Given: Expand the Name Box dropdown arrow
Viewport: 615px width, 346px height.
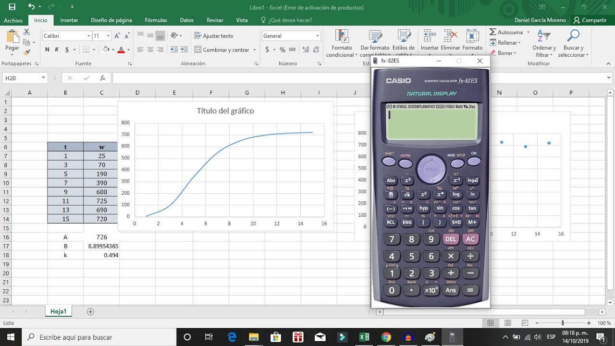Looking at the screenshot, I should click(x=43, y=78).
